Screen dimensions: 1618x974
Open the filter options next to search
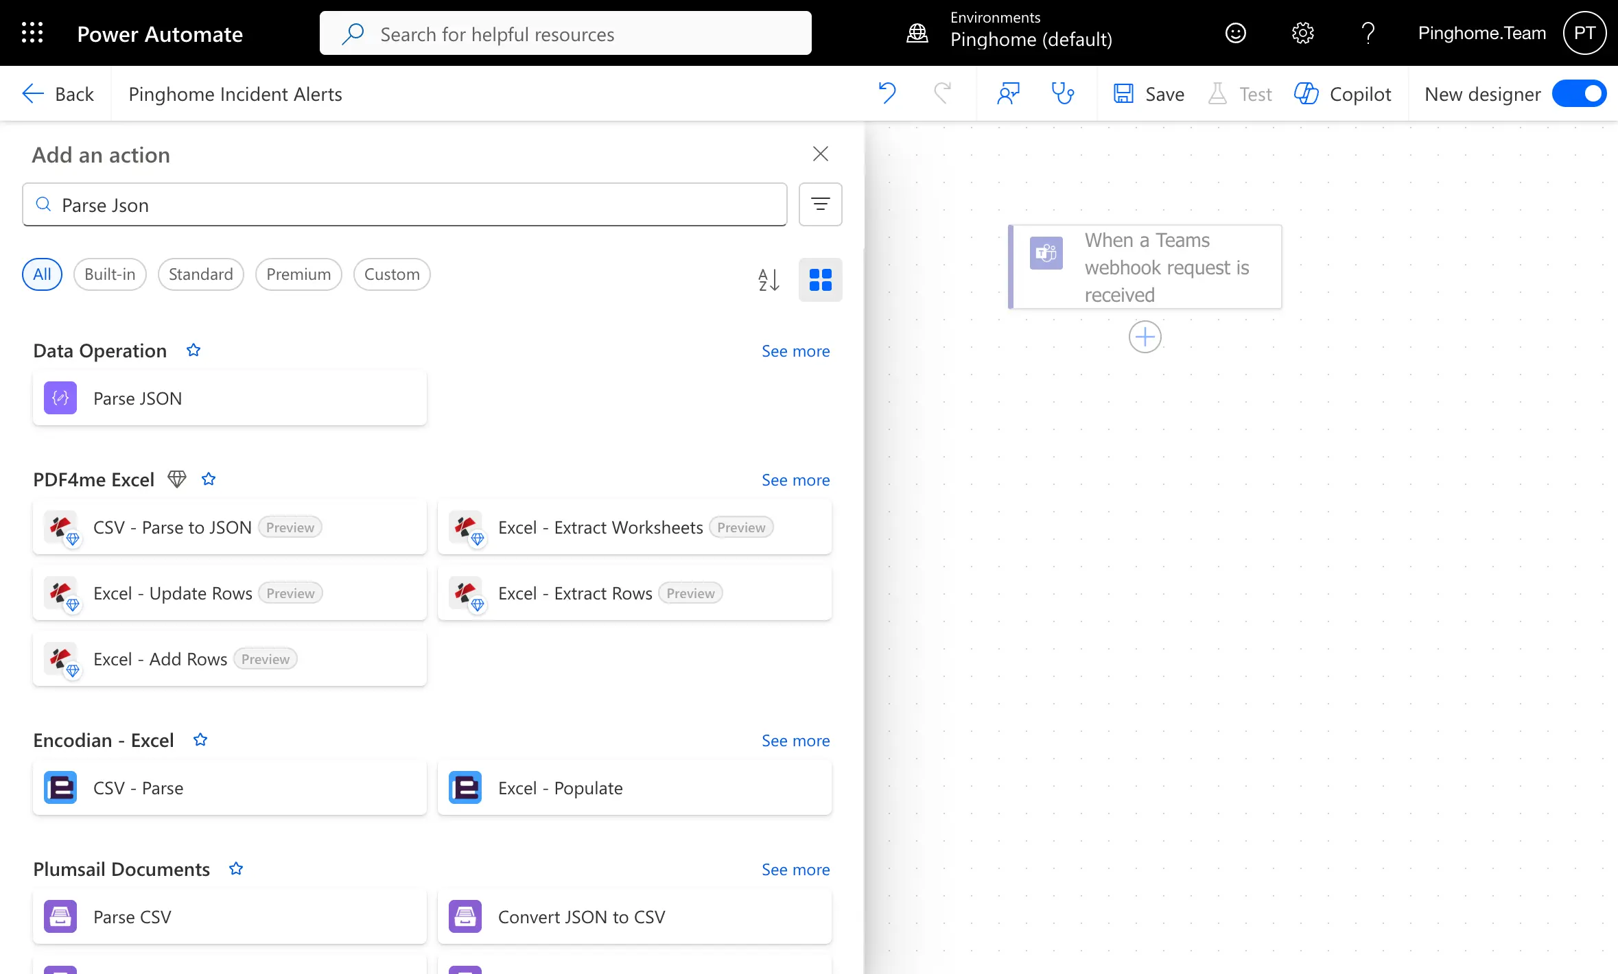point(820,204)
